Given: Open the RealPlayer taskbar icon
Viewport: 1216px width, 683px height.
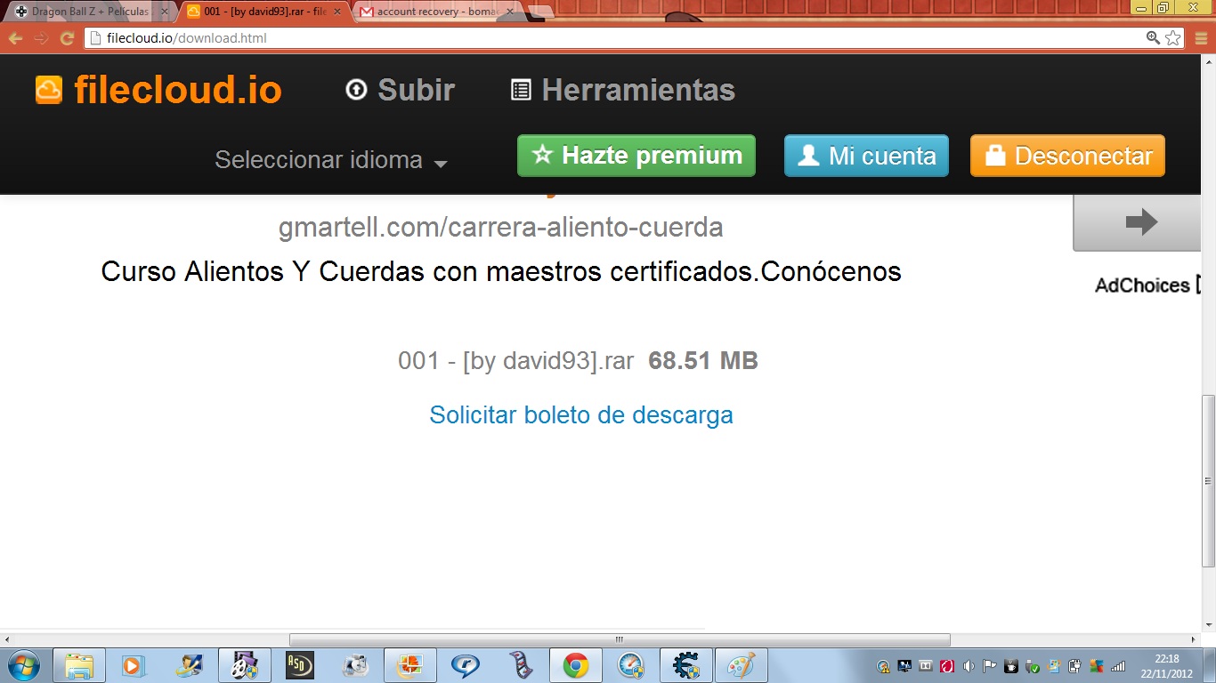Looking at the screenshot, I should [465, 665].
